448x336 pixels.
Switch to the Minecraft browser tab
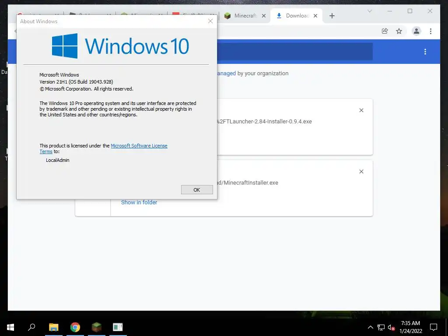[x=241, y=16]
